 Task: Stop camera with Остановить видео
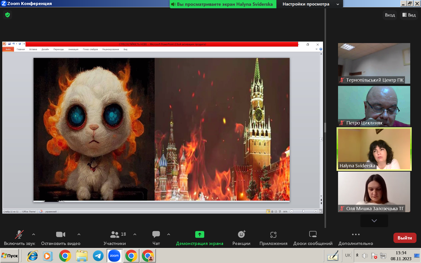[61, 238]
